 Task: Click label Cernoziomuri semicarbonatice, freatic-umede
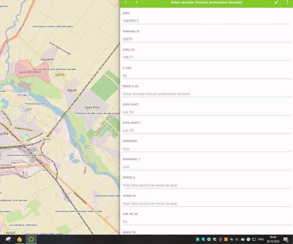(x=79, y=211)
